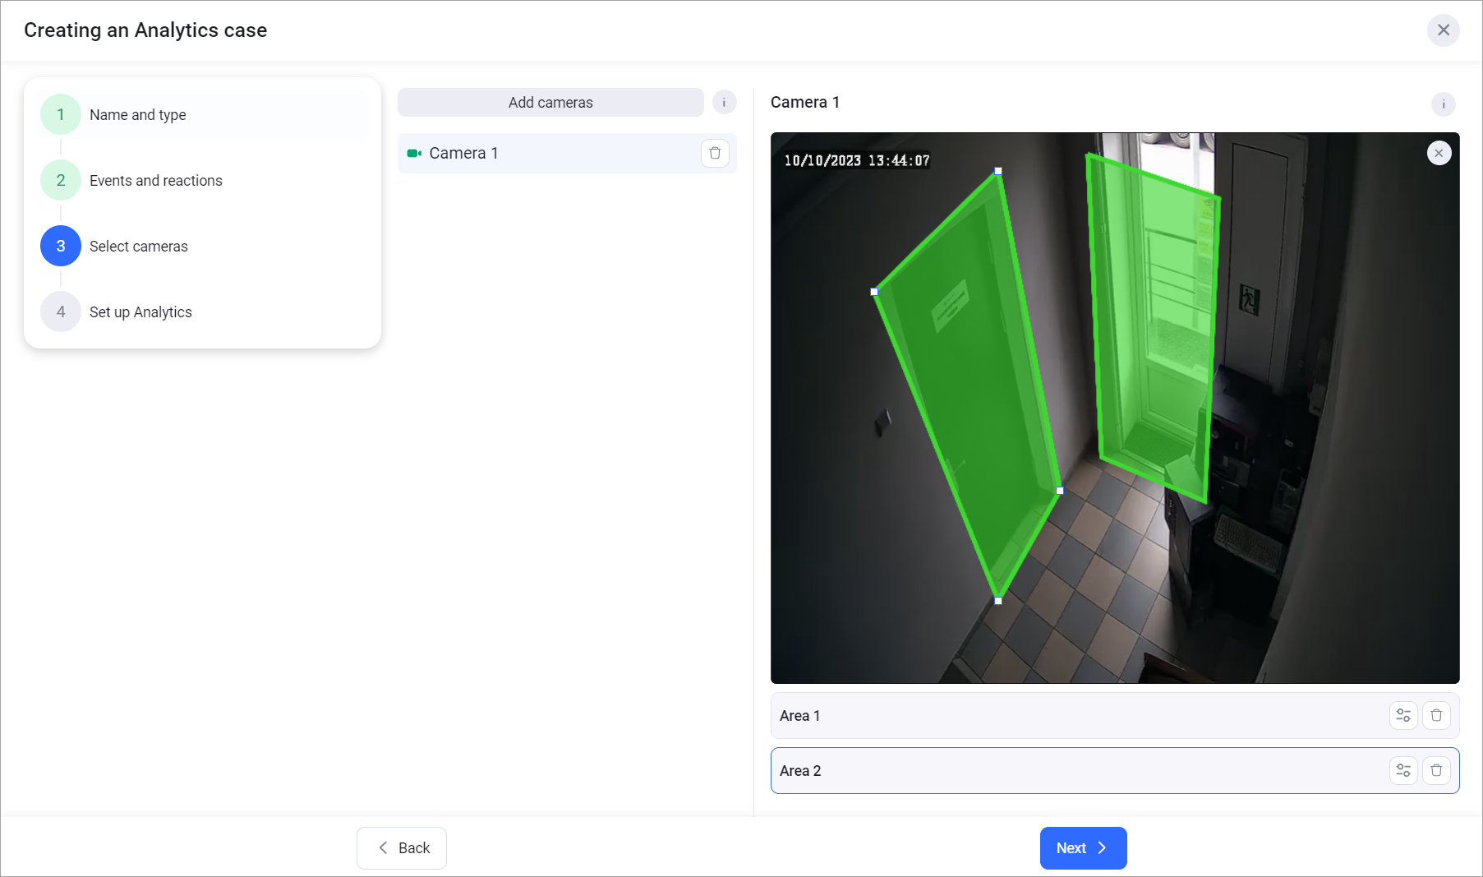Click the Next button
The height and width of the screenshot is (877, 1483).
point(1083,848)
